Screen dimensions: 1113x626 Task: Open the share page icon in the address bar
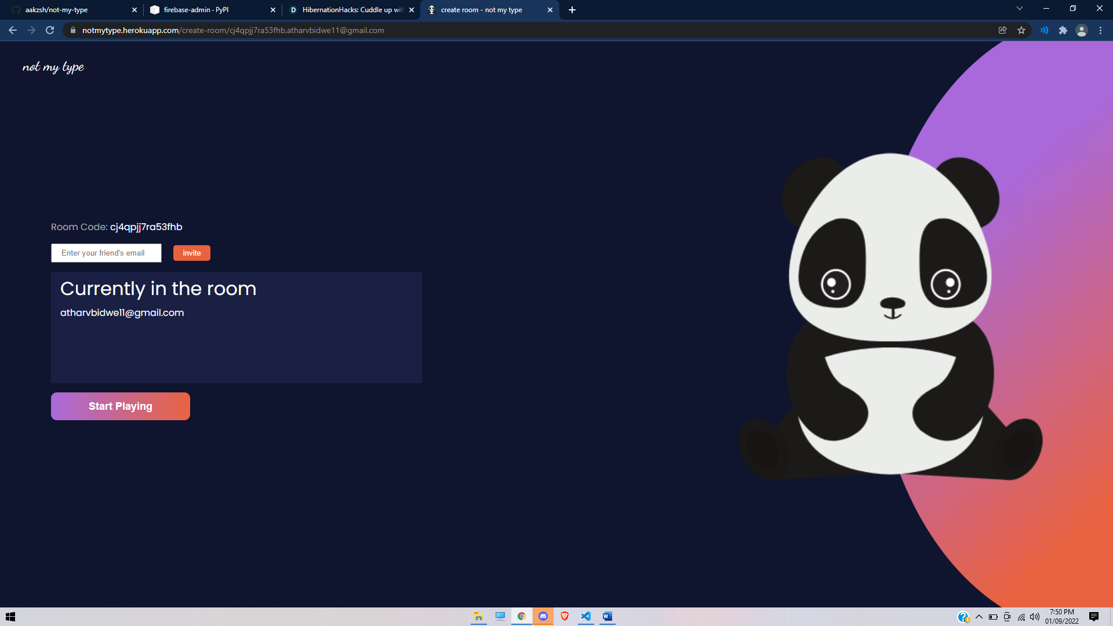1002,30
